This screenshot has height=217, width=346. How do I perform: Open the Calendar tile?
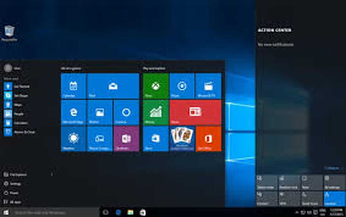[73, 86]
